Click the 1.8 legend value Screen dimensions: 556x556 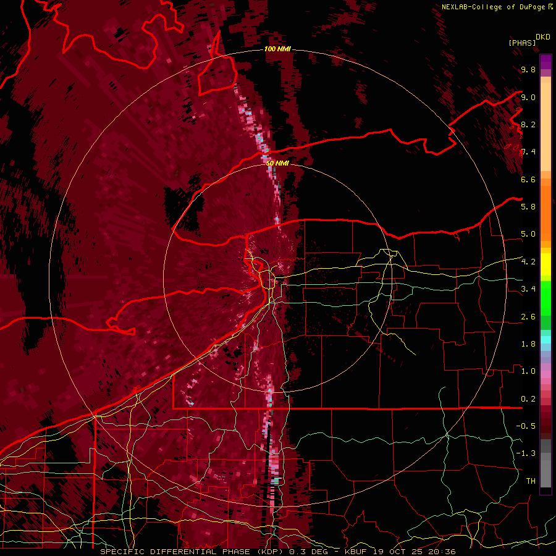coord(528,344)
